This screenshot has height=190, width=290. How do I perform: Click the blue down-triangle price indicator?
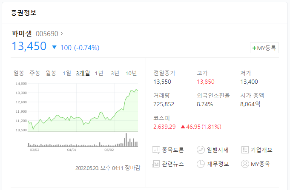click(x=54, y=47)
